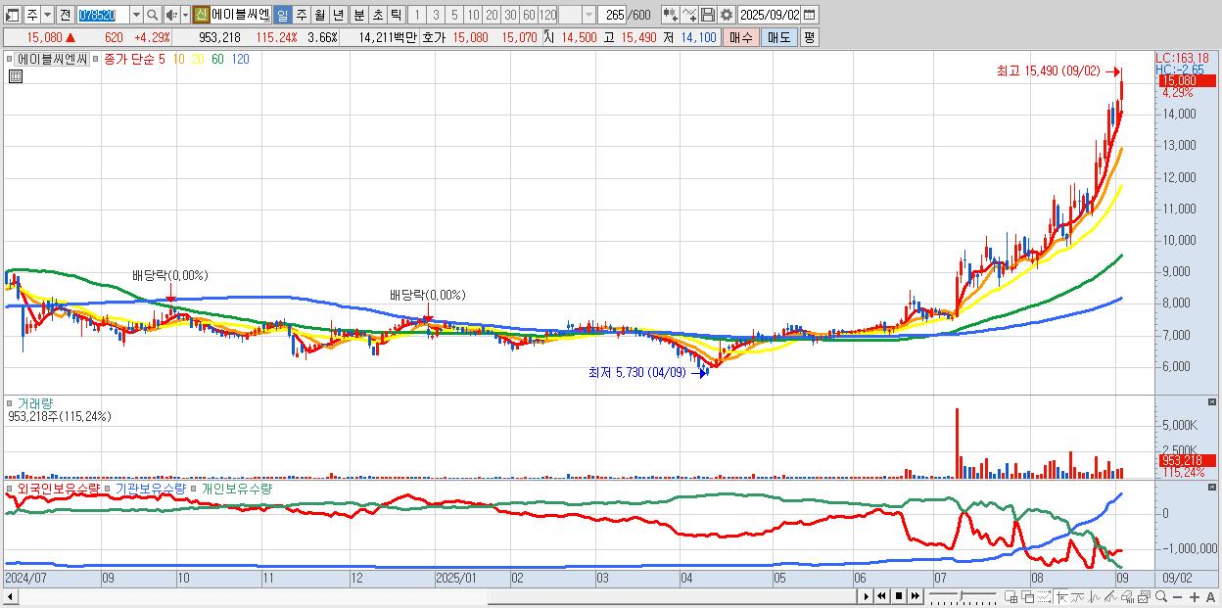Select the second 초 period button
Viewport: 1222px width, 608px height.
point(378,15)
